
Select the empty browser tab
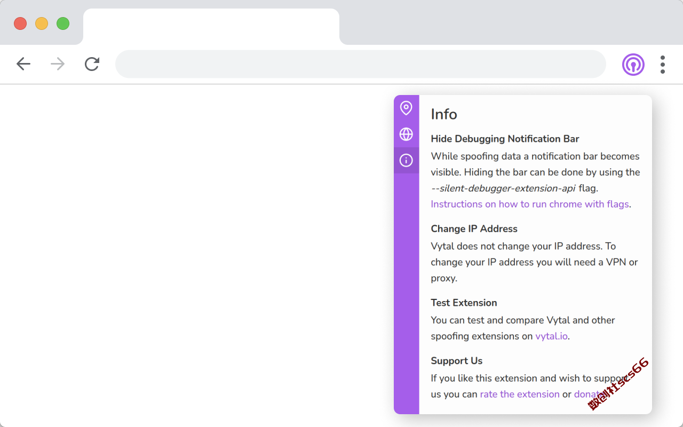click(x=211, y=27)
